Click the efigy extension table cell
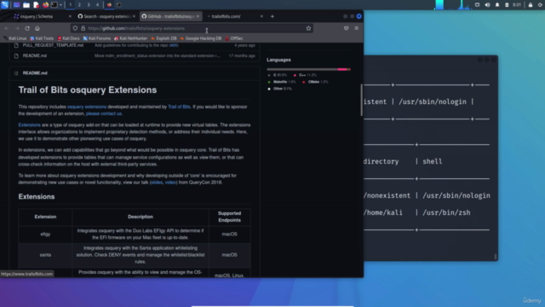This screenshot has width=545, height=307. (x=45, y=235)
